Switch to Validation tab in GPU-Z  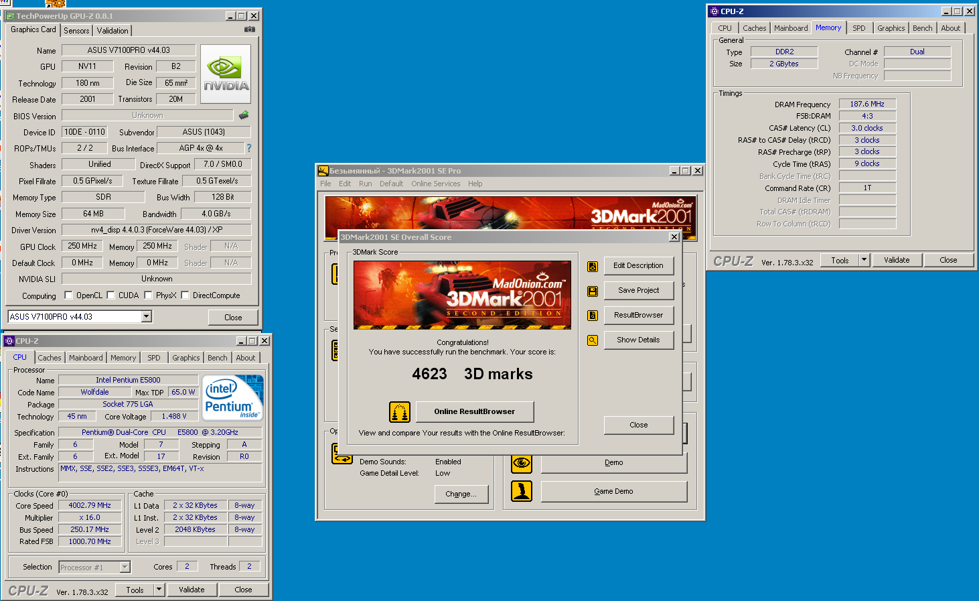coord(112,31)
